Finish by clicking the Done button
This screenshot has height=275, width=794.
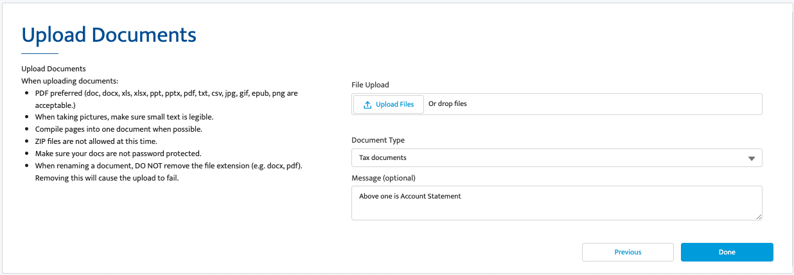[x=727, y=252]
